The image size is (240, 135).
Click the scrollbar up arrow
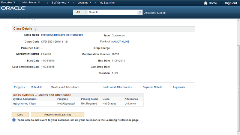click(x=238, y=20)
